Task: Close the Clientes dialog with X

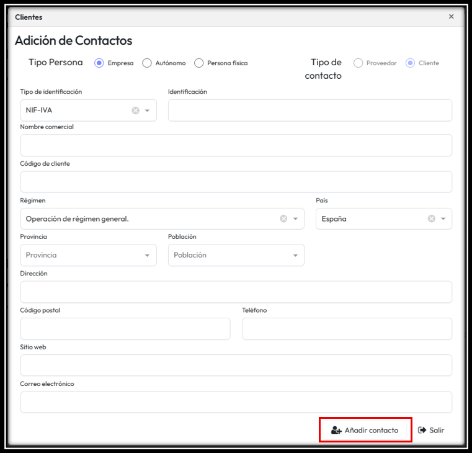Action: pos(451,17)
